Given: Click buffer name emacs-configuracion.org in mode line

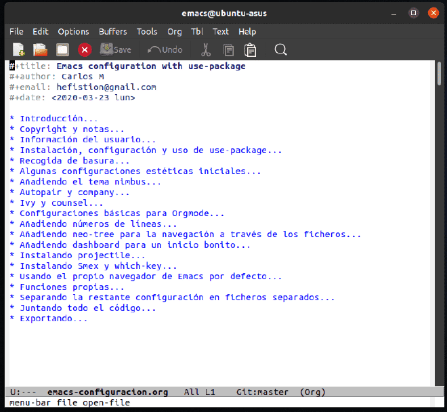Looking at the screenshot, I should [108, 392].
